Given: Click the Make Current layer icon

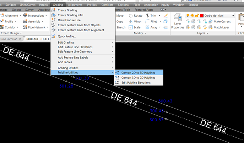Looking at the screenshot, I should (211, 21).
